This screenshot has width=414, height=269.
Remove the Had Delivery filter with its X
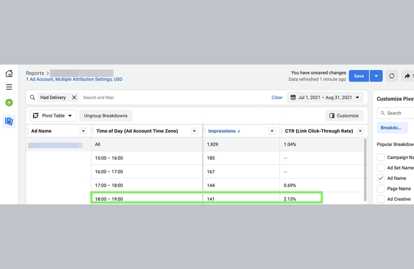point(74,97)
